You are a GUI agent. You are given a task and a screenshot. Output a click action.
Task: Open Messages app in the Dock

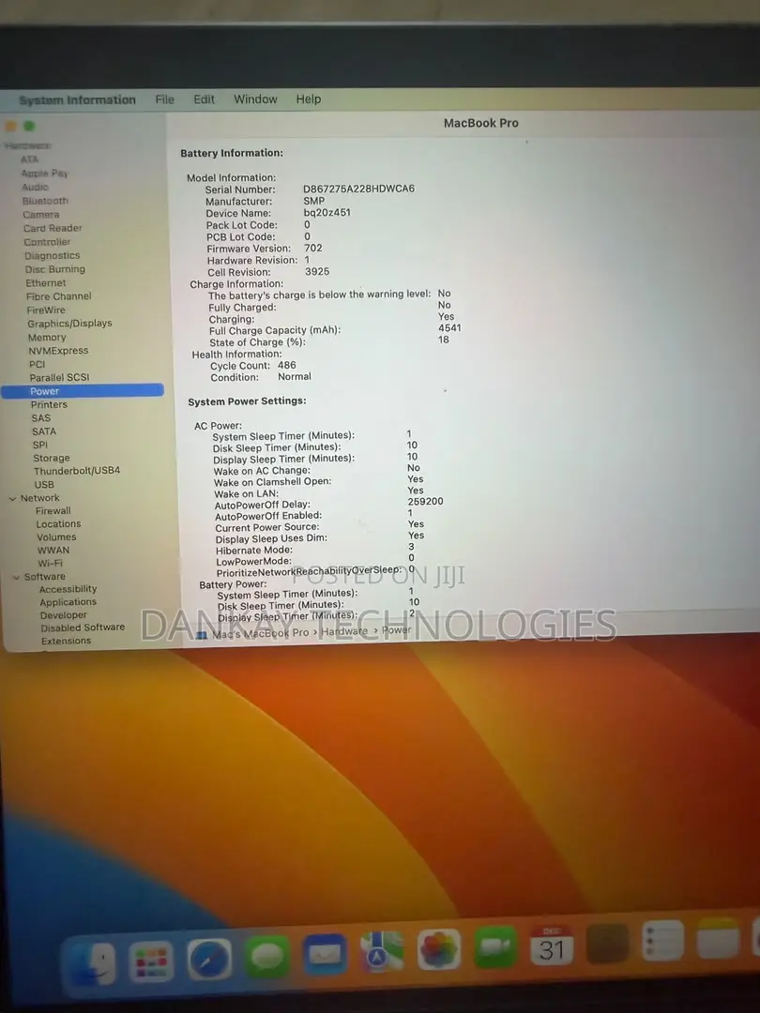tap(266, 956)
